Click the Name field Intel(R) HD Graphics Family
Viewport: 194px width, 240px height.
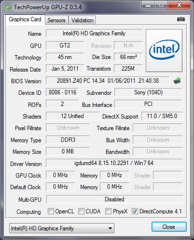pos(94,33)
